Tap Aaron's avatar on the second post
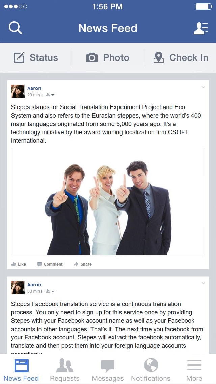Image resolution: width=216 pixels, height=384 pixels. tap(18, 288)
